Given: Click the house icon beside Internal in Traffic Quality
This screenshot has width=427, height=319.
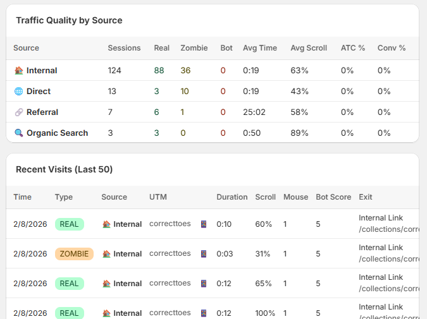Looking at the screenshot, I should [x=18, y=71].
